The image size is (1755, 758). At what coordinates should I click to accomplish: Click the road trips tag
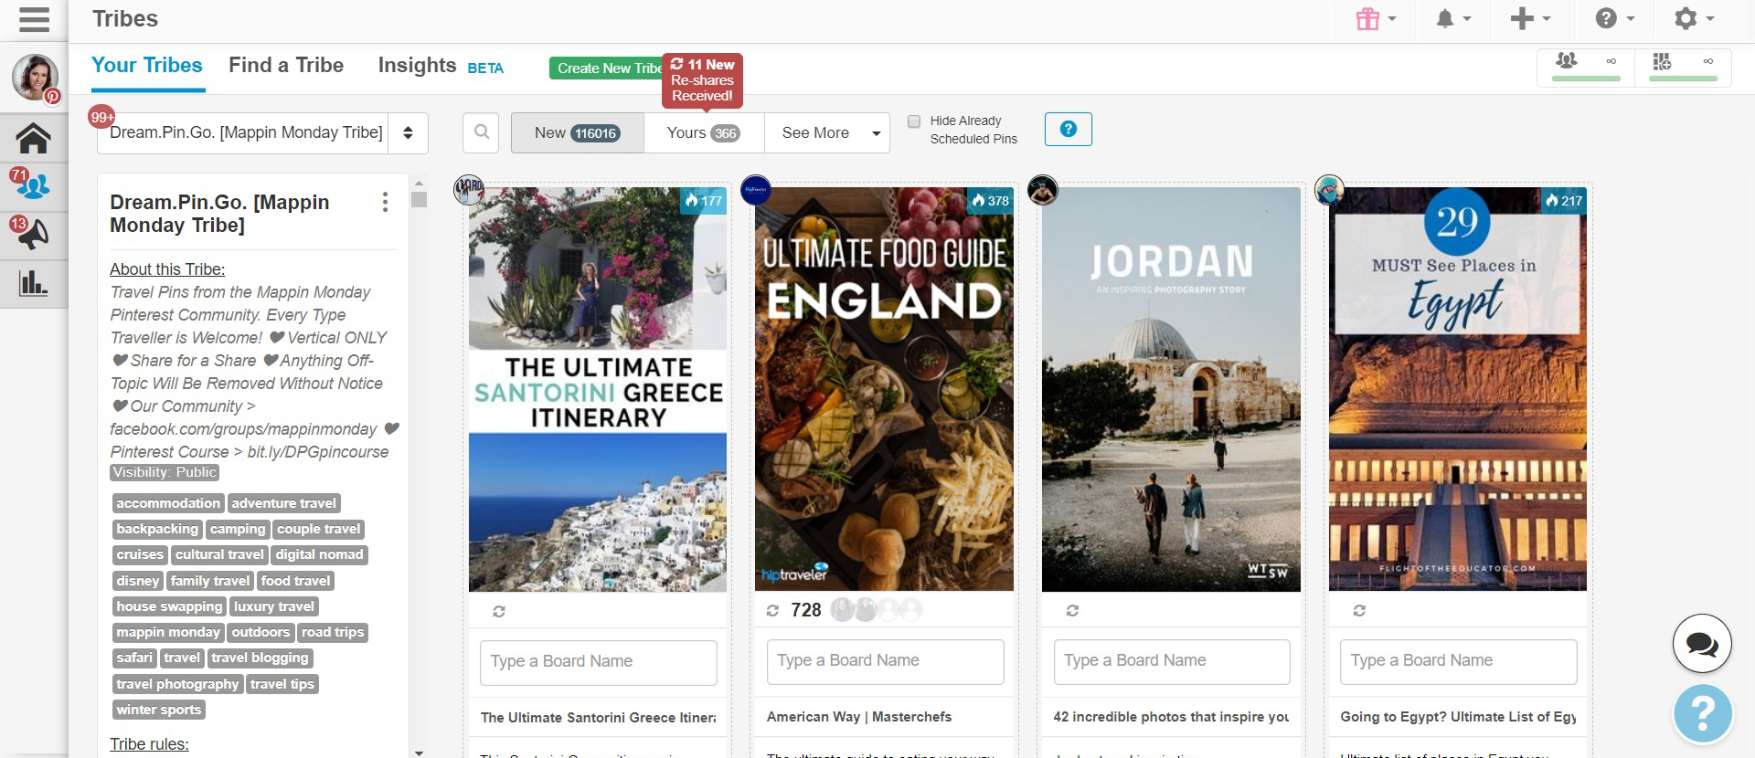(333, 632)
